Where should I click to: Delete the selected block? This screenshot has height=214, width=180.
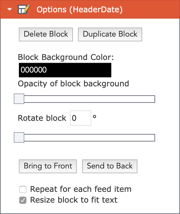tap(46, 34)
